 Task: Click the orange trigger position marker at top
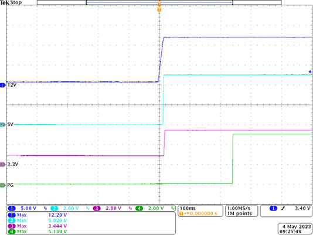(159, 9)
